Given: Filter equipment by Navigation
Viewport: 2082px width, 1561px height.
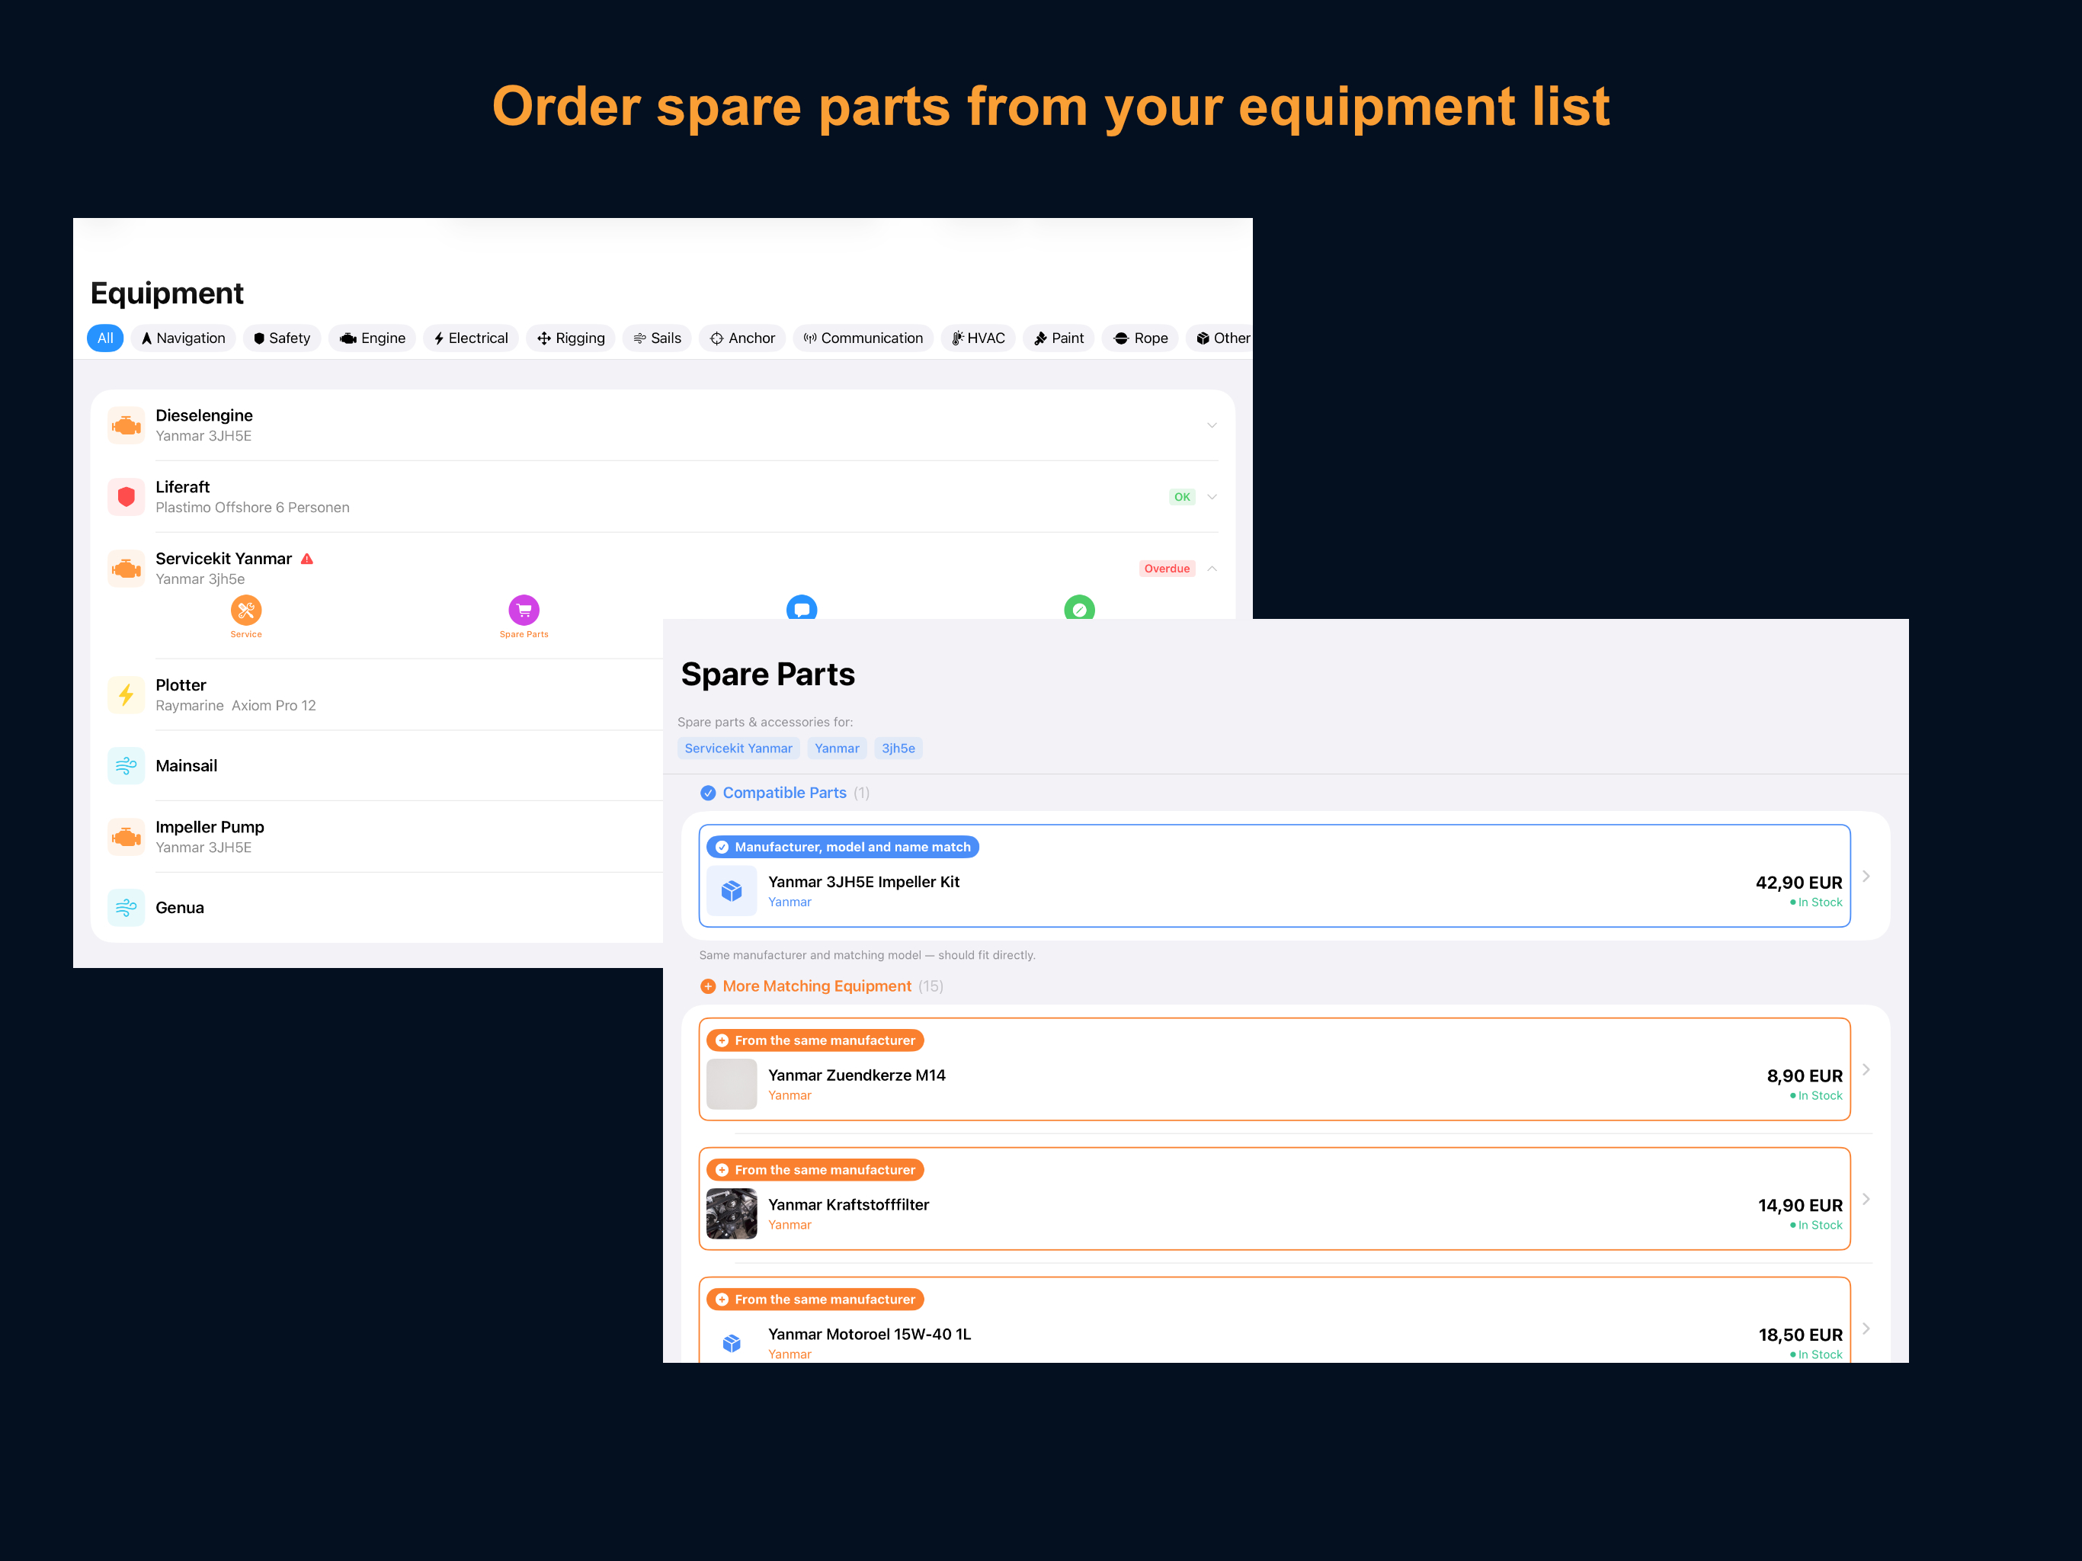Looking at the screenshot, I should (184, 338).
